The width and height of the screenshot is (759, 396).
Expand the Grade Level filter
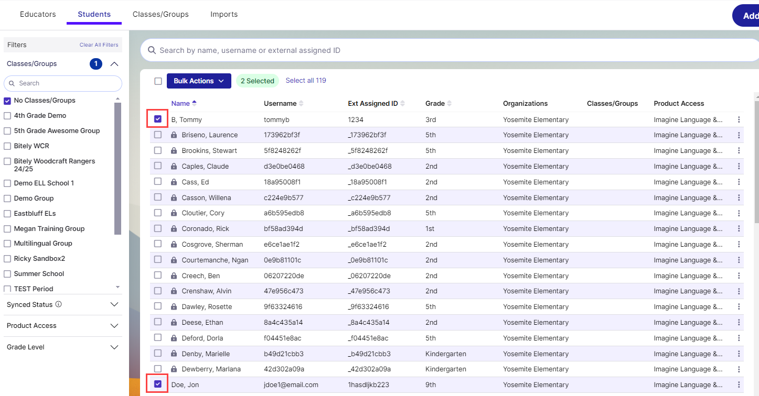pos(114,347)
